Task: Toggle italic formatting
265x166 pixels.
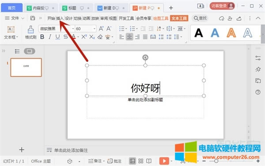Action: pos(49,37)
